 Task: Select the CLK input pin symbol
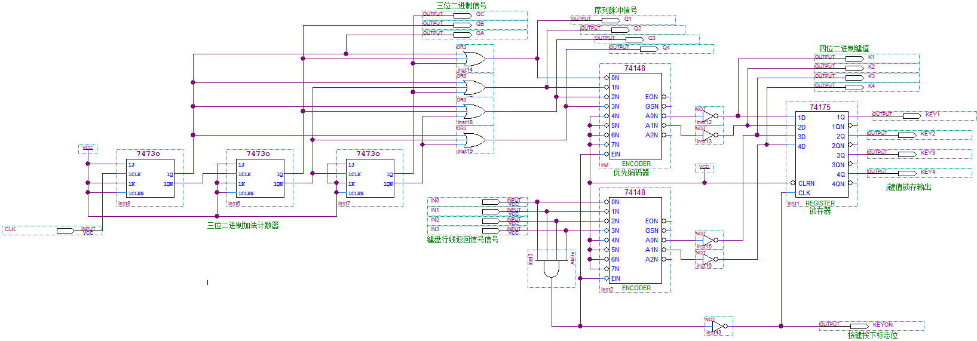point(66,231)
